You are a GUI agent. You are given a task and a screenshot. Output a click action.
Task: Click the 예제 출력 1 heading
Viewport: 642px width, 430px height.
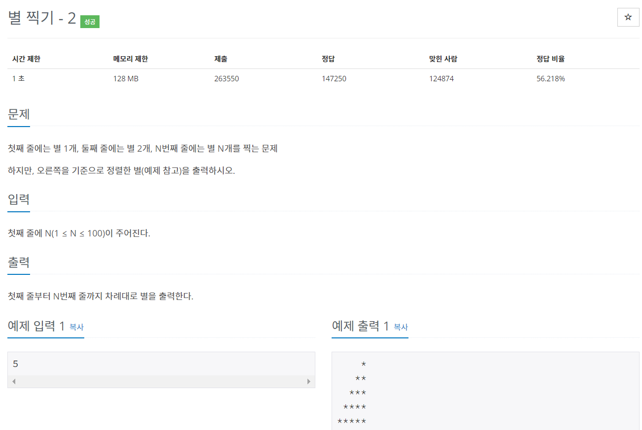pos(360,326)
